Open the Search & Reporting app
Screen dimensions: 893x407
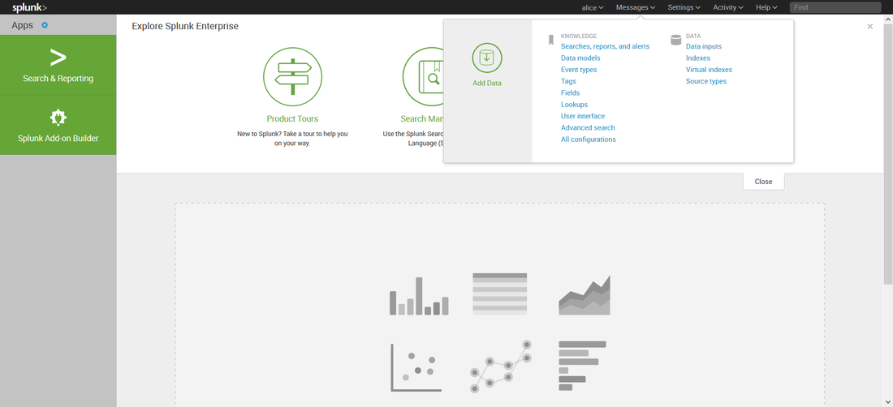tap(58, 65)
